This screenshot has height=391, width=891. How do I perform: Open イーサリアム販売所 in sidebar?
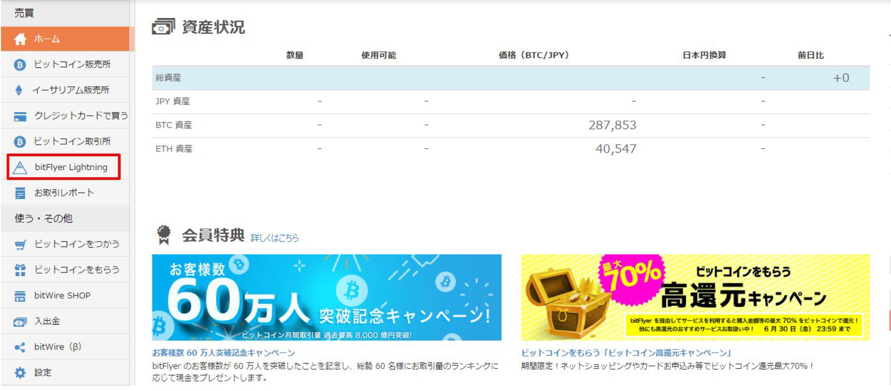(65, 90)
